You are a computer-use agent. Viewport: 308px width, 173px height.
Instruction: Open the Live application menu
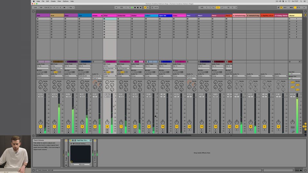(x=38, y=1)
